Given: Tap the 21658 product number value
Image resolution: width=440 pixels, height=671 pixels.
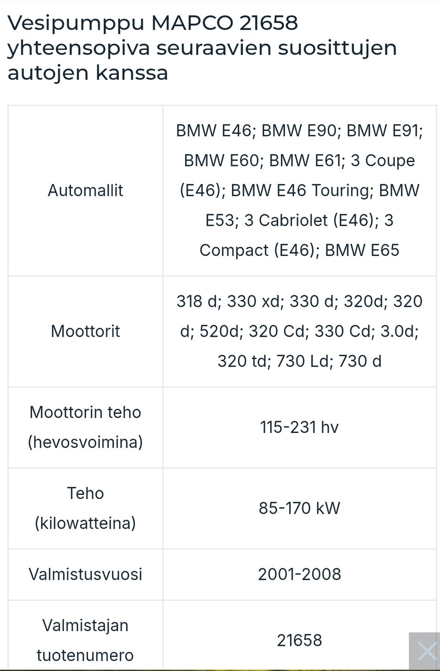Looking at the screenshot, I should click(299, 640).
